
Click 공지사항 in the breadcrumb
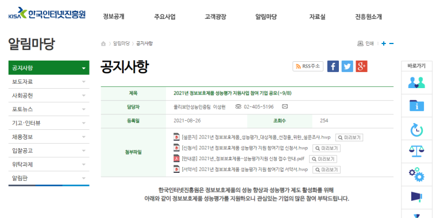pos(144,43)
